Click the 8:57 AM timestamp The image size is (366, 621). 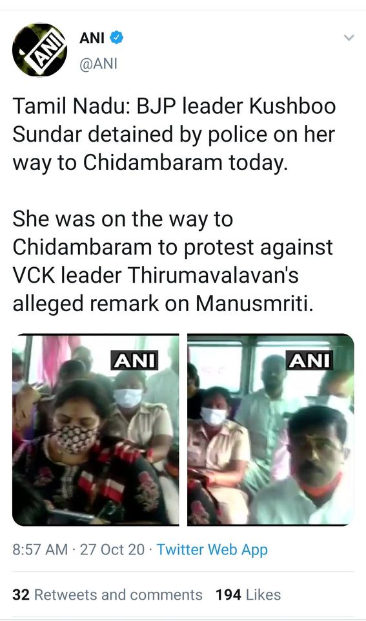coord(40,549)
